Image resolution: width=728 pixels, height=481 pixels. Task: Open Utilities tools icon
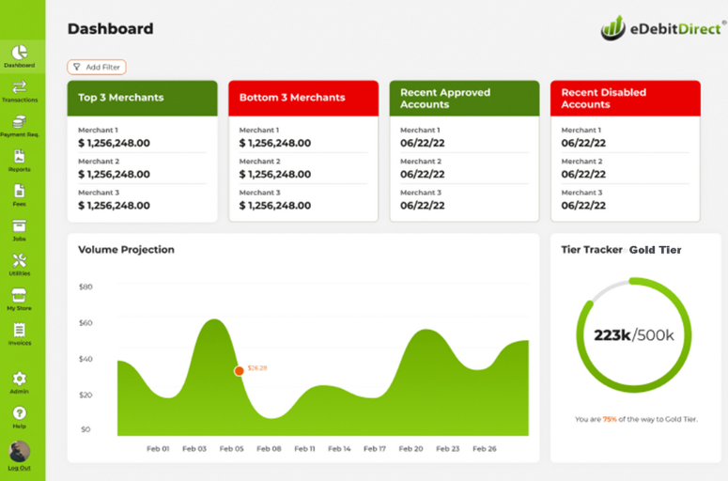pyautogui.click(x=20, y=261)
